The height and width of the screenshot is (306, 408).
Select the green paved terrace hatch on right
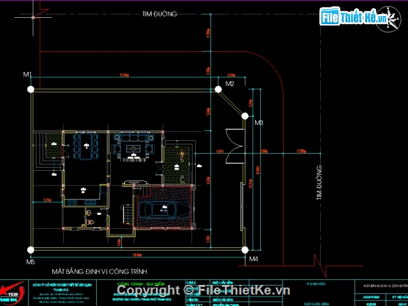click(x=177, y=165)
